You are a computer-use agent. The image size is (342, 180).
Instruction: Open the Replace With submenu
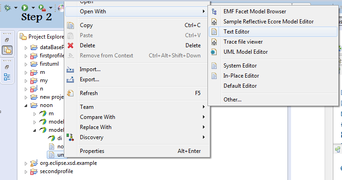[x=137, y=127]
